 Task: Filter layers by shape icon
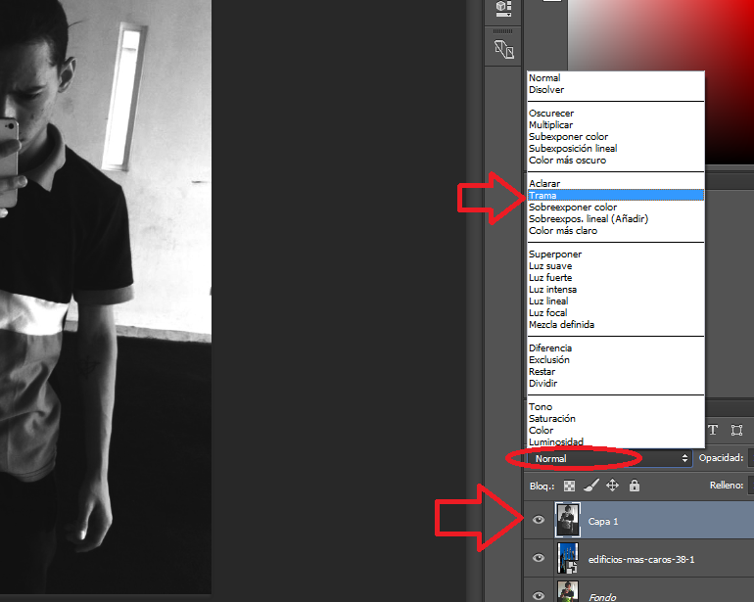[x=736, y=430]
